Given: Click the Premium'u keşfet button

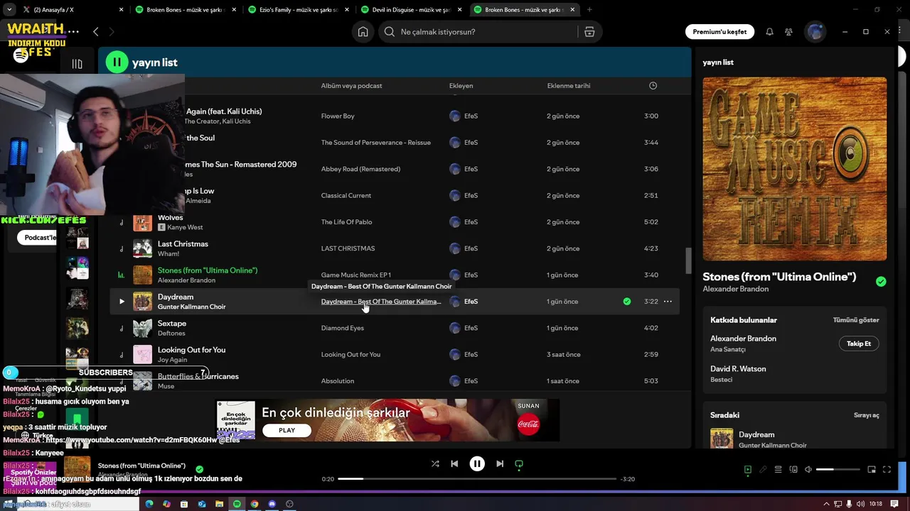Looking at the screenshot, I should (719, 32).
